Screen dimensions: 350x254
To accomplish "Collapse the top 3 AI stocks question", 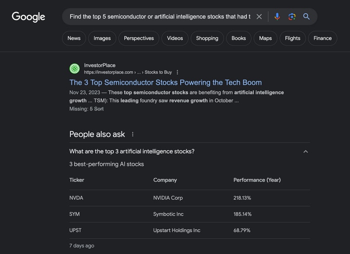I will pos(305,151).
